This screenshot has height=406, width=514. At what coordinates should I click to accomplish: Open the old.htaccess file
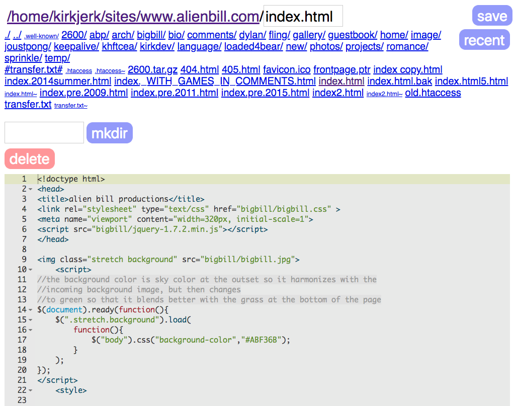tap(433, 93)
